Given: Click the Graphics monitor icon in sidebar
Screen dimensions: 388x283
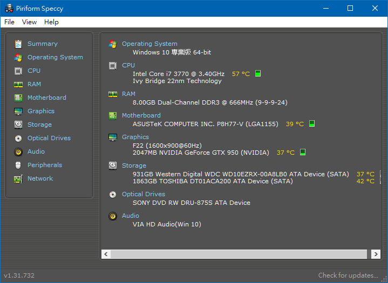Looking at the screenshot, I should tap(18, 111).
